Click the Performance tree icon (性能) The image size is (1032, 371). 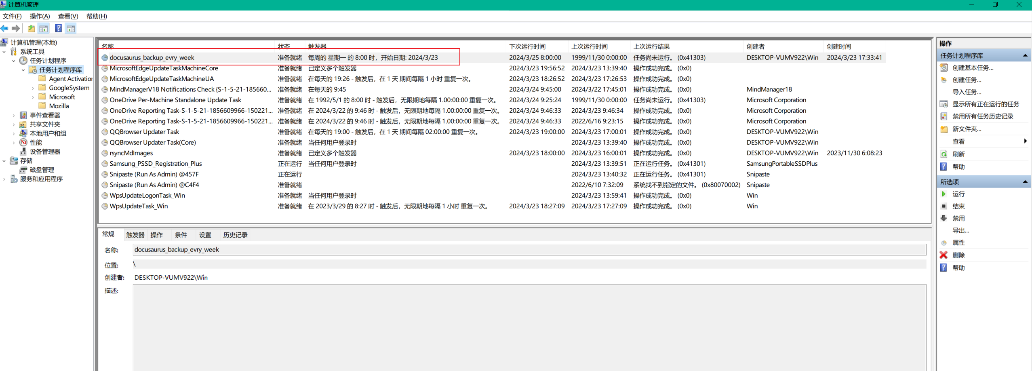coord(23,142)
